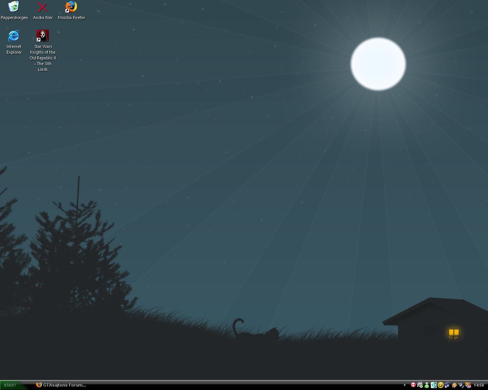This screenshot has width=488, height=390.
Task: Click the grey webcam tray icon
Action: 461,385
